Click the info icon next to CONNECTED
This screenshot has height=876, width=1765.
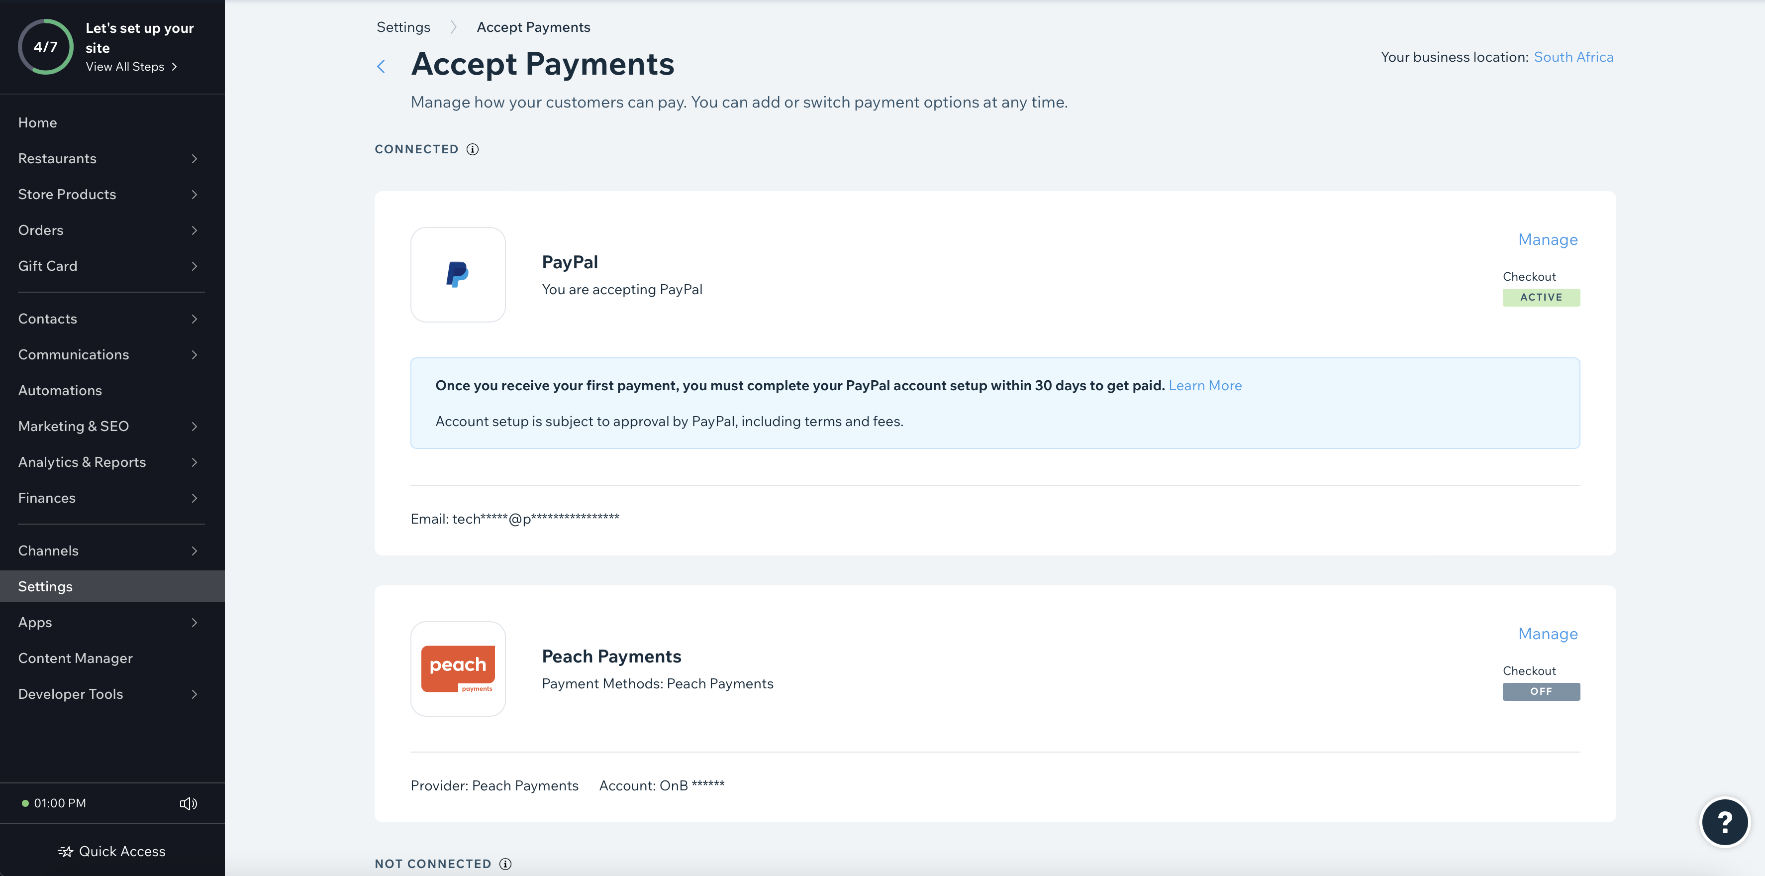tap(473, 149)
